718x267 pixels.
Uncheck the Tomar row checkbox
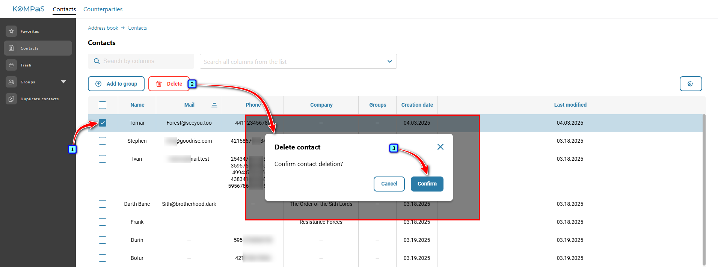pyautogui.click(x=103, y=123)
